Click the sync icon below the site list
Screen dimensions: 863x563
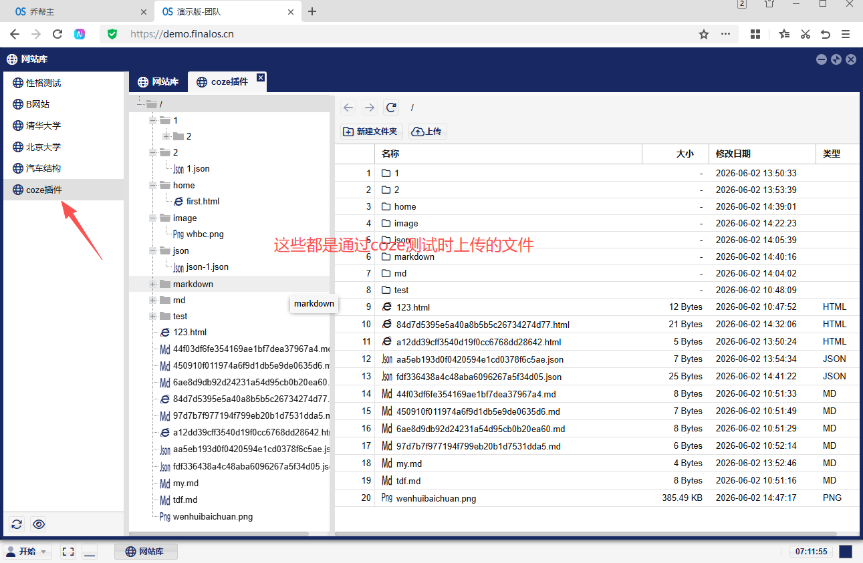click(17, 524)
